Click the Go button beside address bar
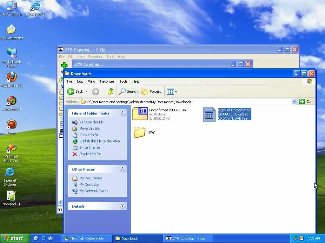The image size is (325, 243). (x=306, y=102)
